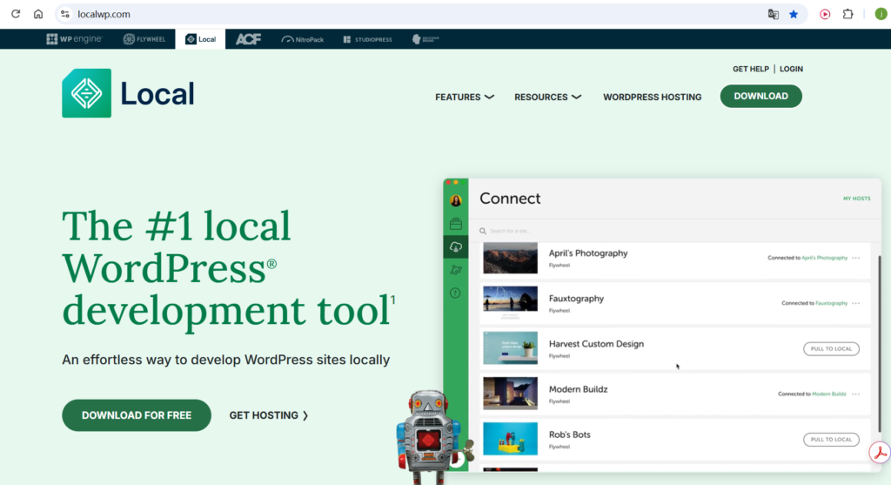Pull Harvest Custom Design to local

[x=831, y=348]
